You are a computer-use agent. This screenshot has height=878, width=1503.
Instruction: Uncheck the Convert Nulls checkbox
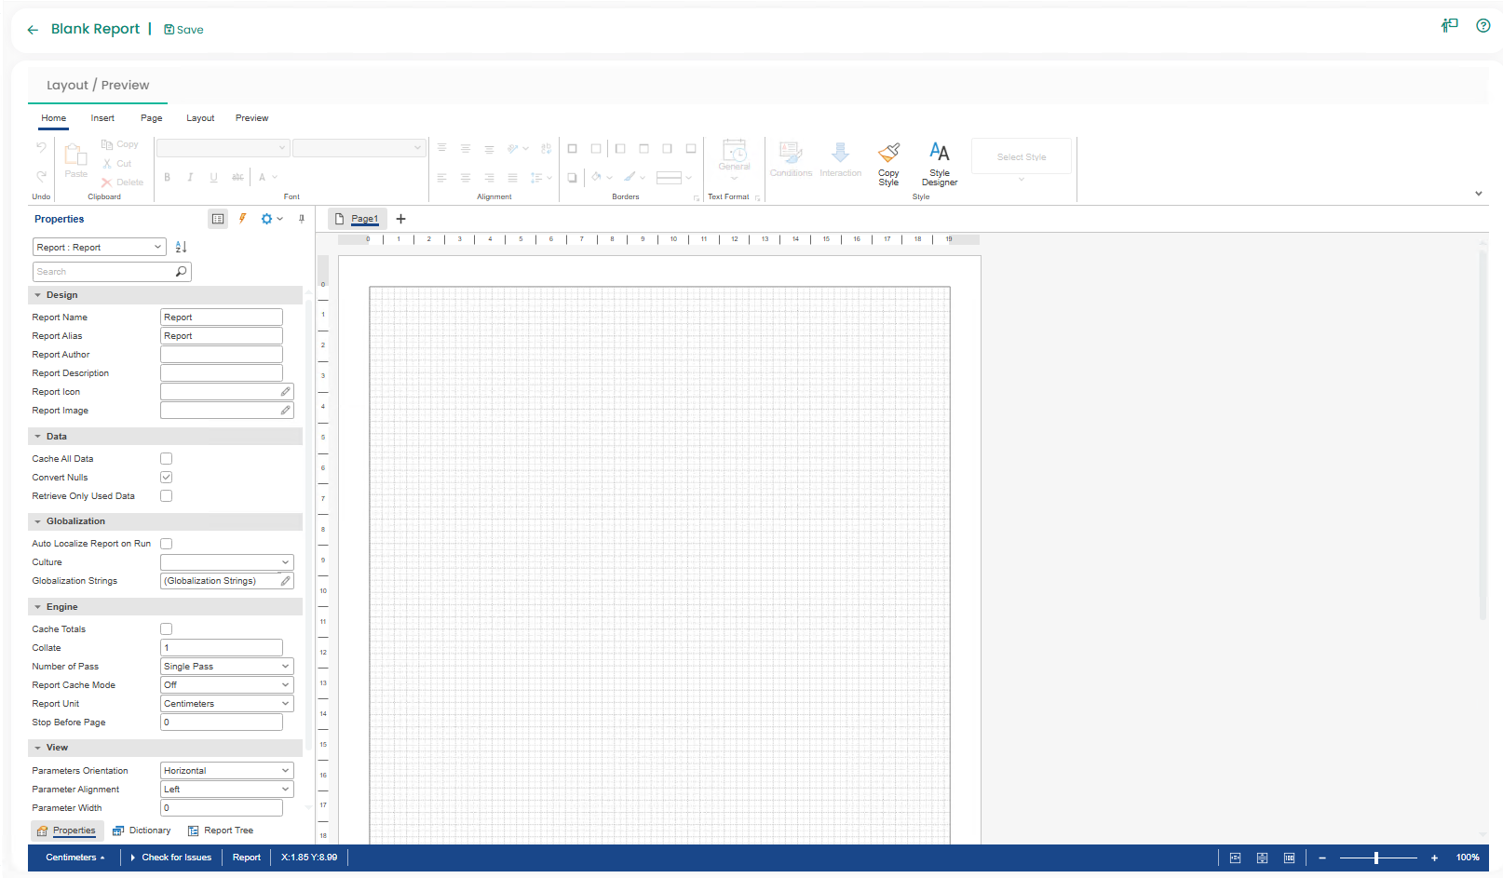167,478
